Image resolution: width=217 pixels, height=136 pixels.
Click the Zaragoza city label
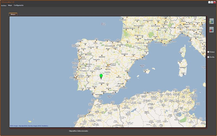pos(125,54)
